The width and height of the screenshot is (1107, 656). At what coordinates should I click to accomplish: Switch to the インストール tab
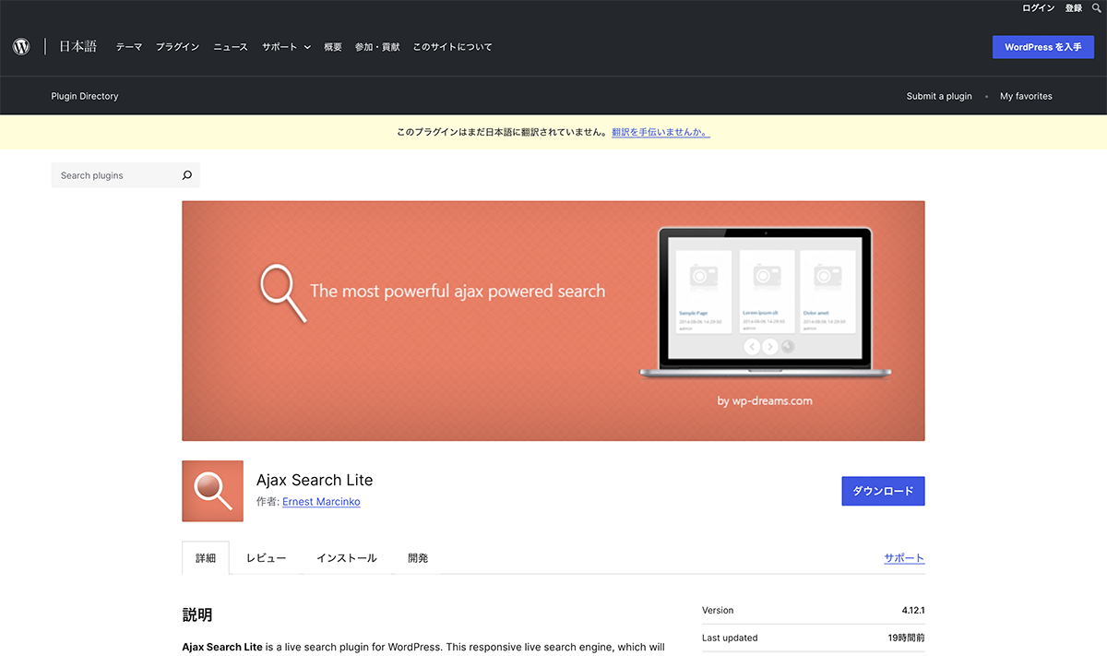coord(346,558)
